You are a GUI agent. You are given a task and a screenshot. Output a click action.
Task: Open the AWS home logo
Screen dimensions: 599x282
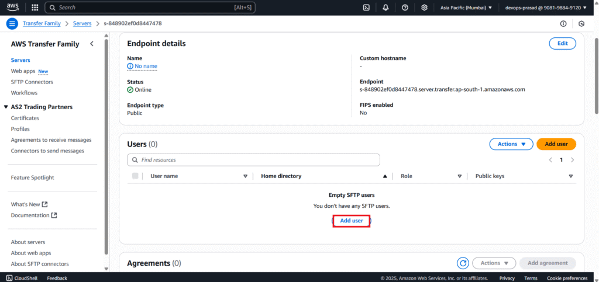pos(13,7)
